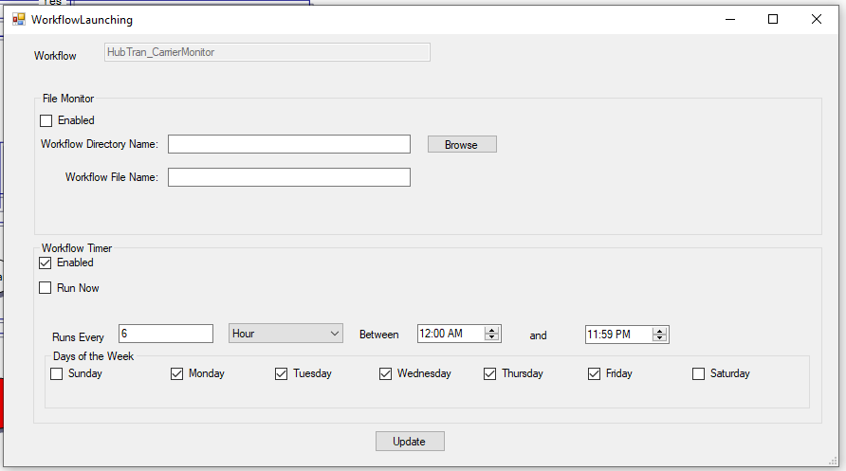Uncheck the Friday checkbox

595,373
